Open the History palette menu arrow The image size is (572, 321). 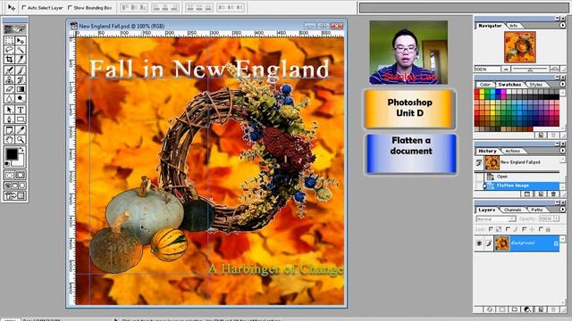click(562, 151)
